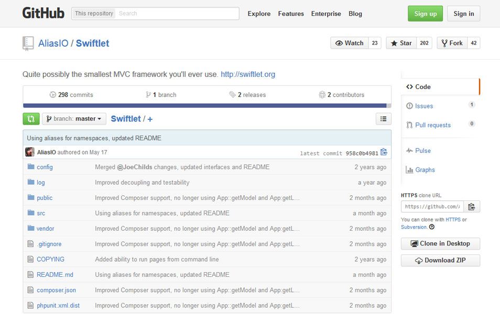Click the src folder icon
This screenshot has width=500, height=314.
pyautogui.click(x=31, y=212)
